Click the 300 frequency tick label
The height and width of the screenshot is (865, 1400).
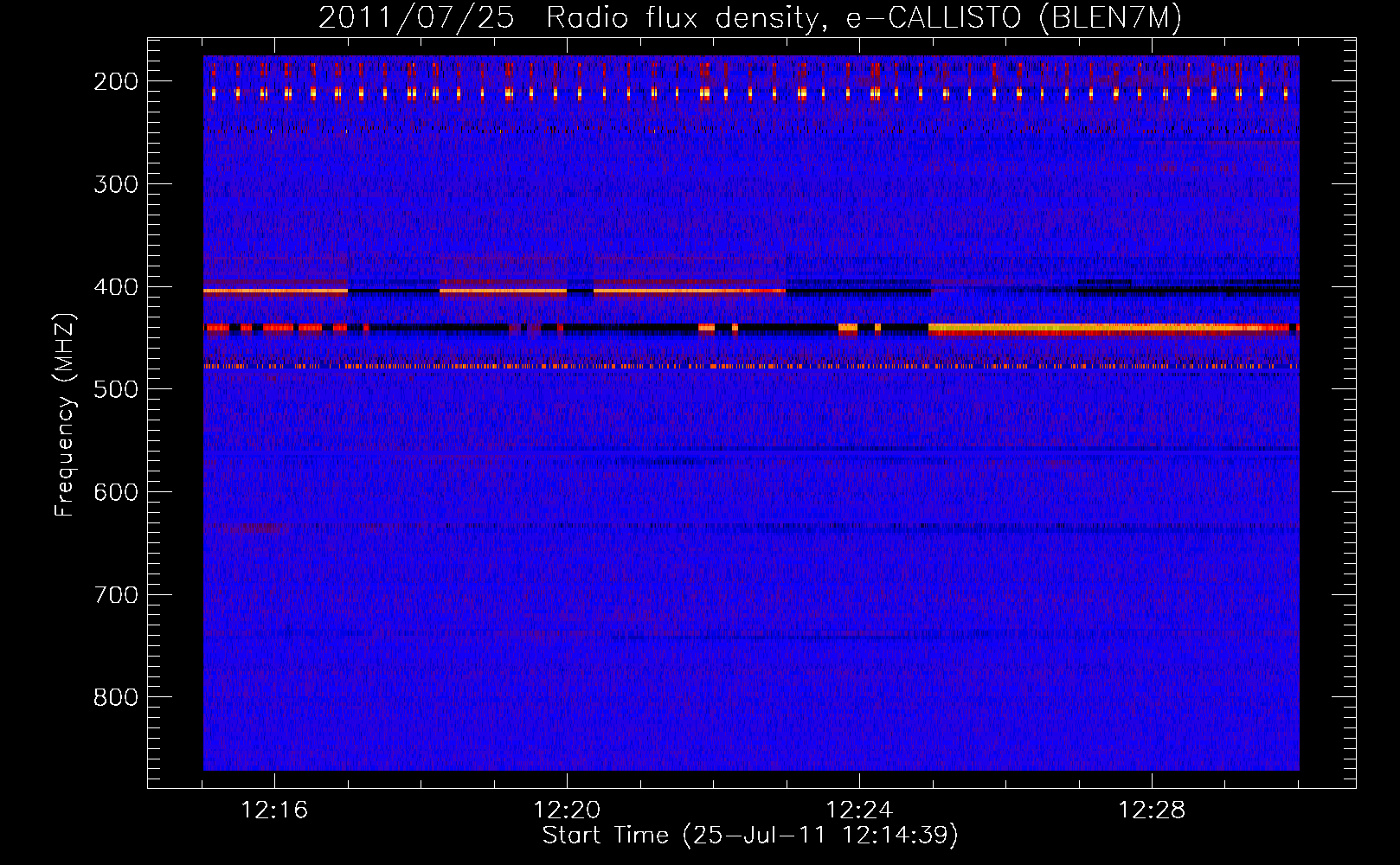[x=115, y=184]
